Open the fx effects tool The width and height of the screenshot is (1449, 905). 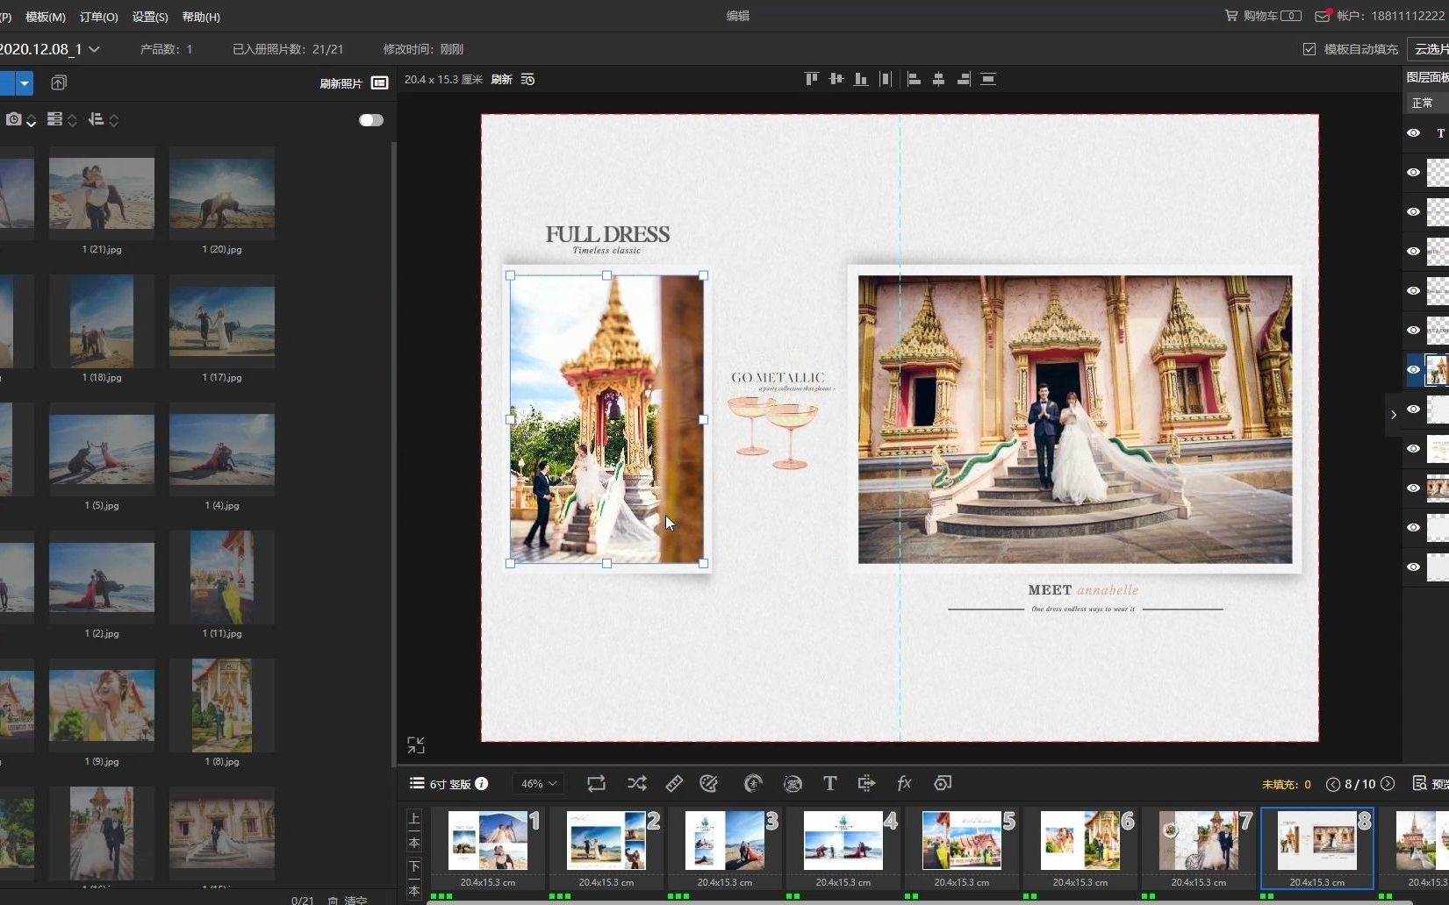[904, 783]
